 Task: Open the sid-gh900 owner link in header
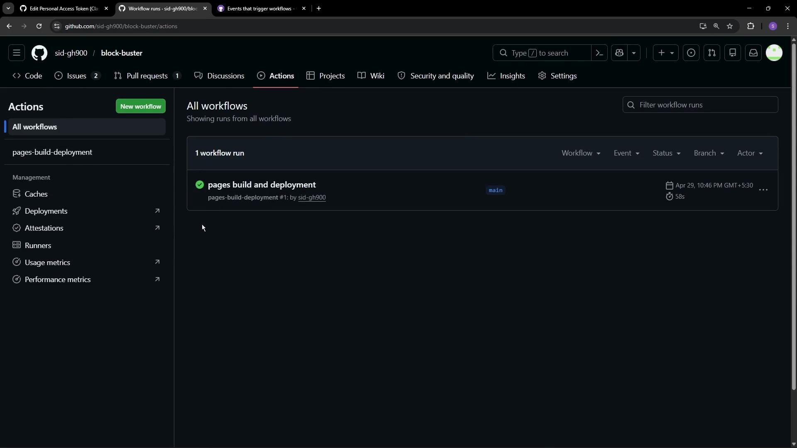(x=71, y=53)
